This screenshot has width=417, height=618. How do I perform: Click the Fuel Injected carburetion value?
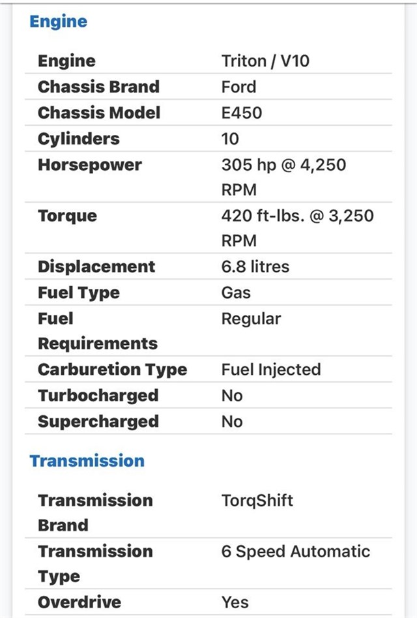(x=271, y=370)
